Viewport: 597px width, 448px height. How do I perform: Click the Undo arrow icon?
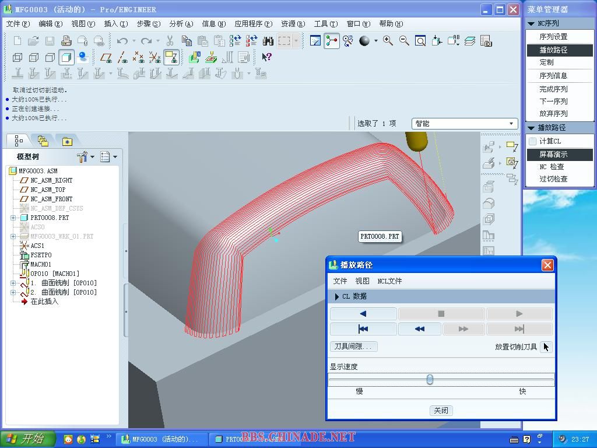pos(122,40)
